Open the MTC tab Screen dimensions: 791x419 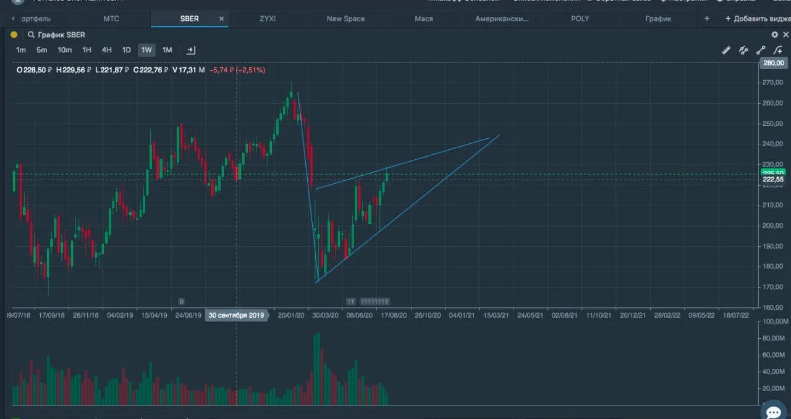pos(111,19)
